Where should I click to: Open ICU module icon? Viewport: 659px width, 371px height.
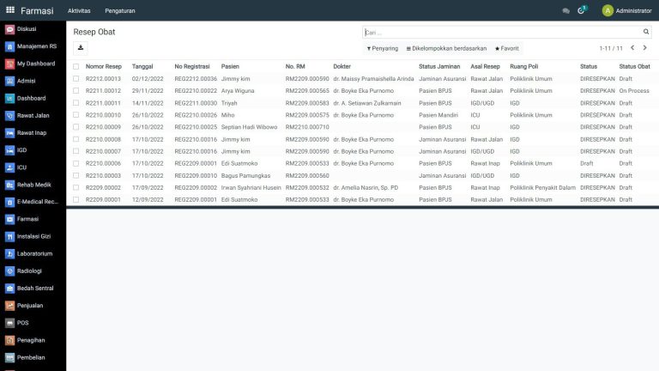[x=9, y=167]
